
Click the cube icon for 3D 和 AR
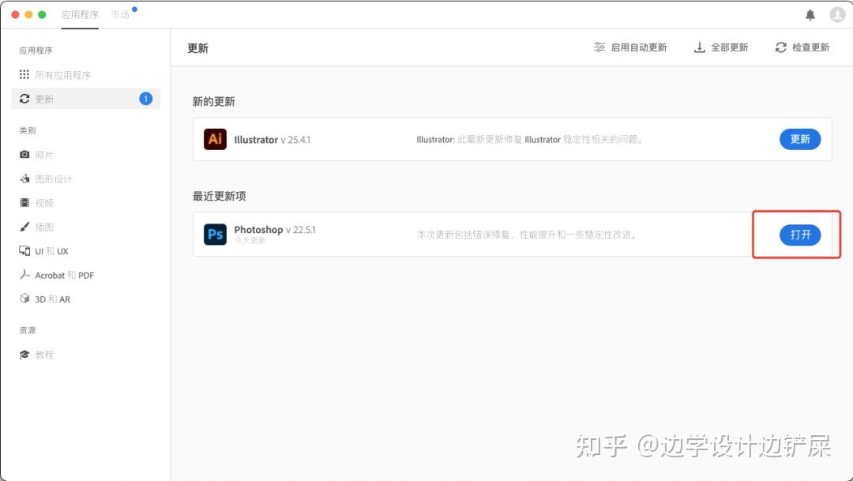click(24, 299)
